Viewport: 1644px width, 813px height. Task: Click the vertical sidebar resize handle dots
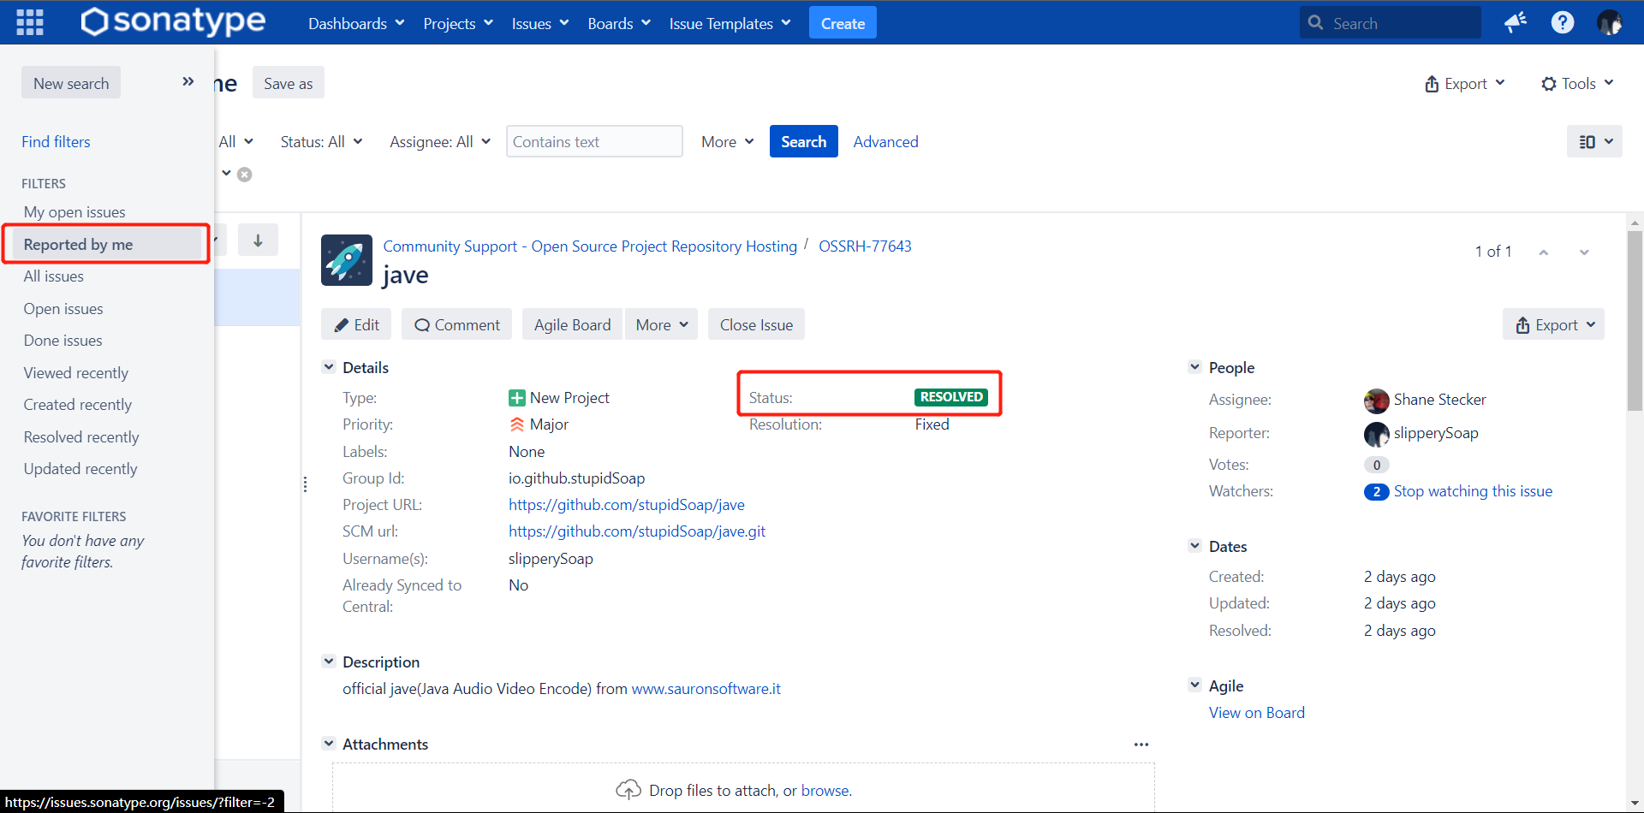coord(305,484)
